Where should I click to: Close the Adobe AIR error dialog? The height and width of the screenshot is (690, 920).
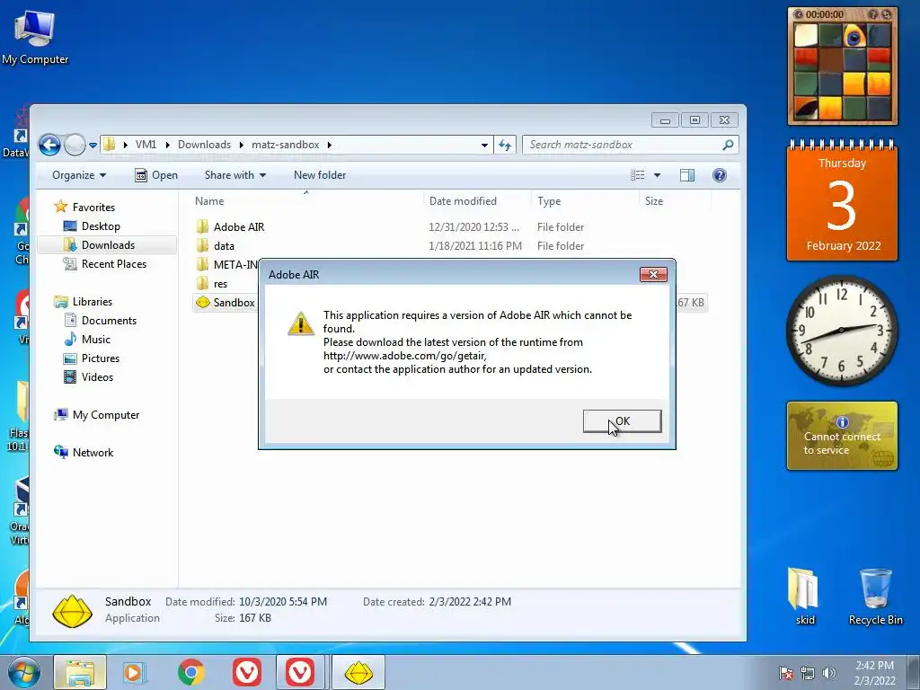click(x=653, y=275)
